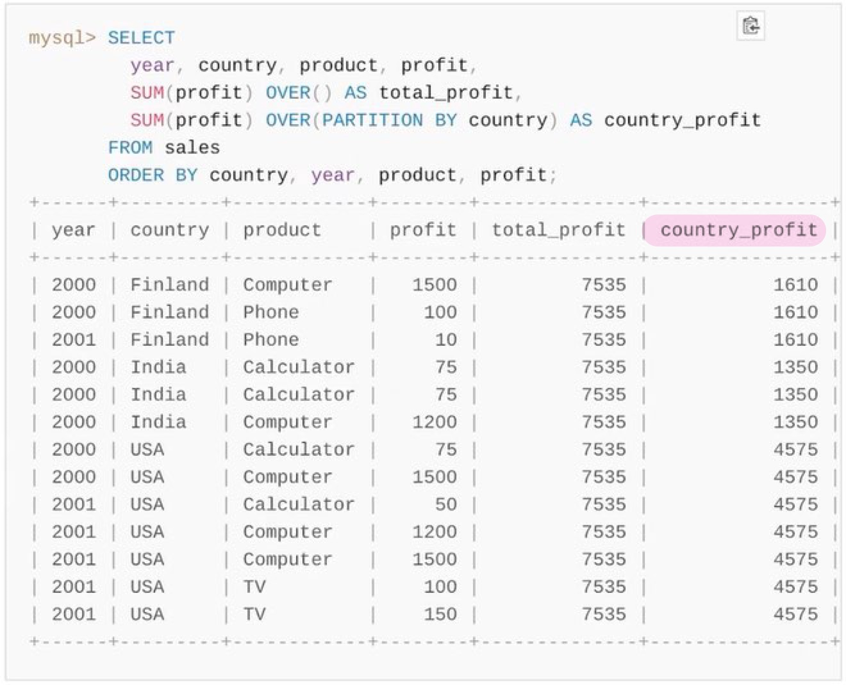
Task: Select year 2001 in the Finland row
Action: tap(74, 340)
